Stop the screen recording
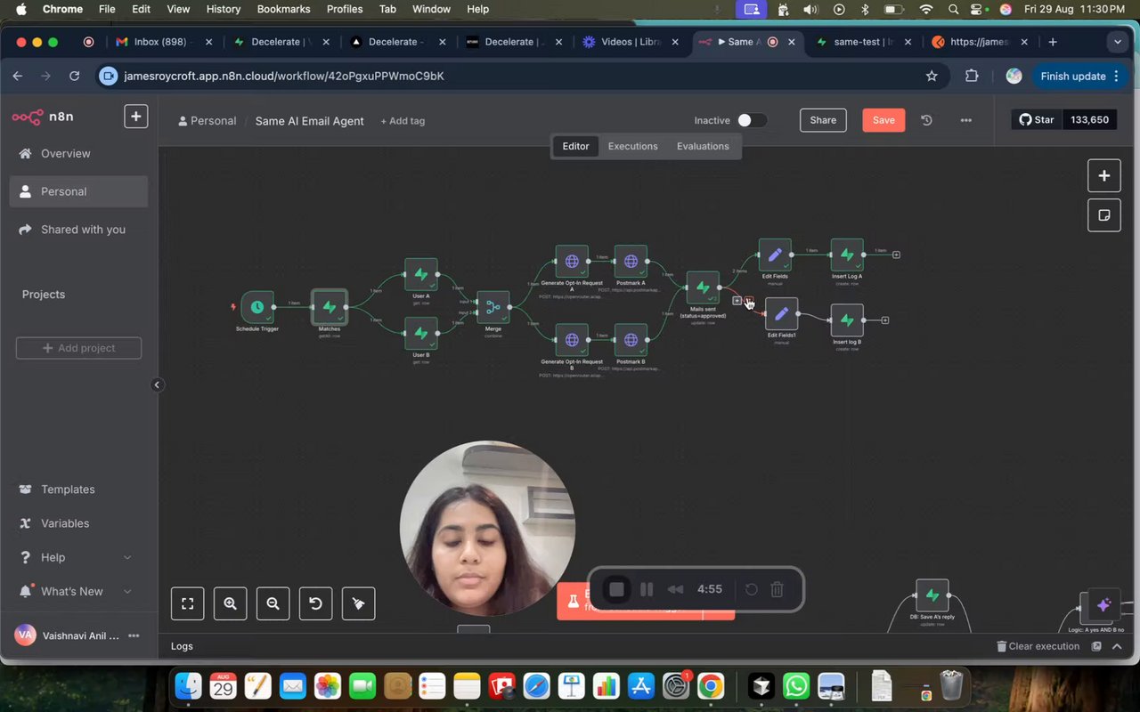1140x712 pixels. pyautogui.click(x=616, y=589)
